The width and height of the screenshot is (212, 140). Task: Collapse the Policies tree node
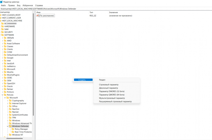tap(2, 95)
